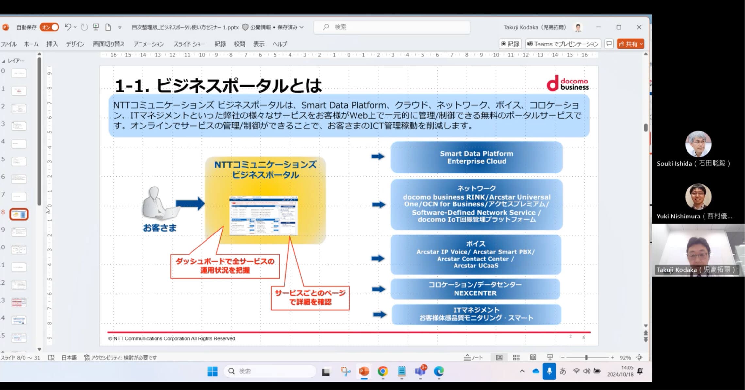Click the main editing vertical scrollbar handle
Image resolution: width=745 pixels, height=390 pixels.
tap(646, 127)
